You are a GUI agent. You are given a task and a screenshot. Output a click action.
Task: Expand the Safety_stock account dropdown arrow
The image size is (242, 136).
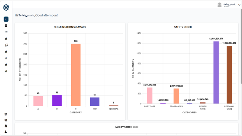pos(239,5)
